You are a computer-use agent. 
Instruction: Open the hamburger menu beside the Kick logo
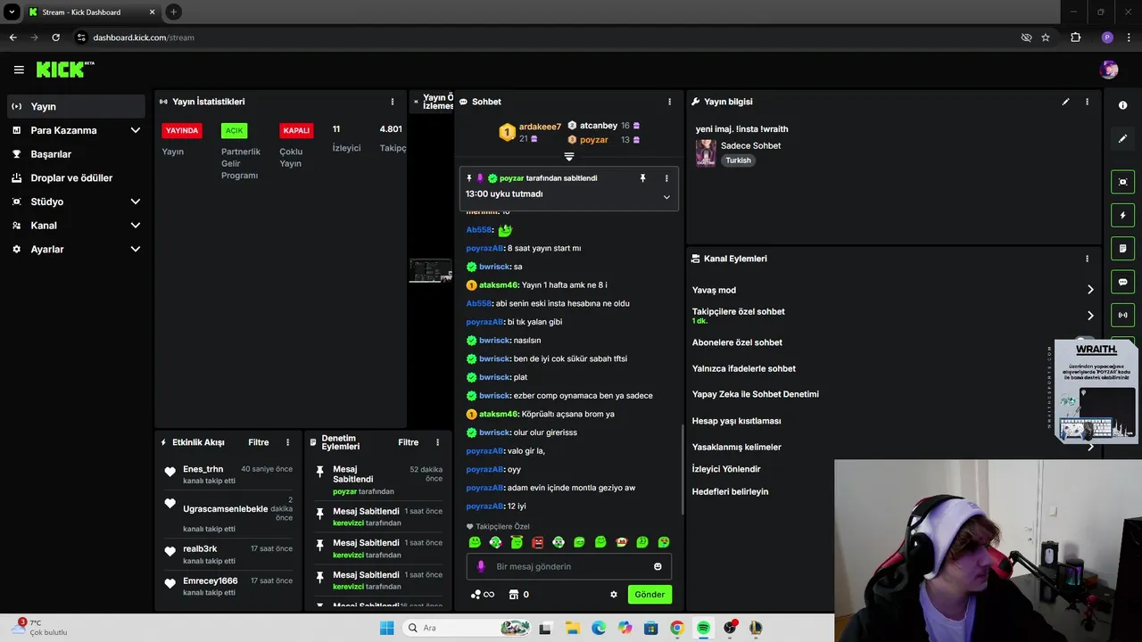coord(19,70)
